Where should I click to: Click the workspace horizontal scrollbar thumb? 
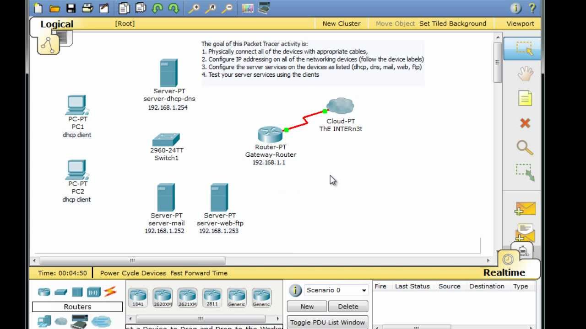point(132,260)
